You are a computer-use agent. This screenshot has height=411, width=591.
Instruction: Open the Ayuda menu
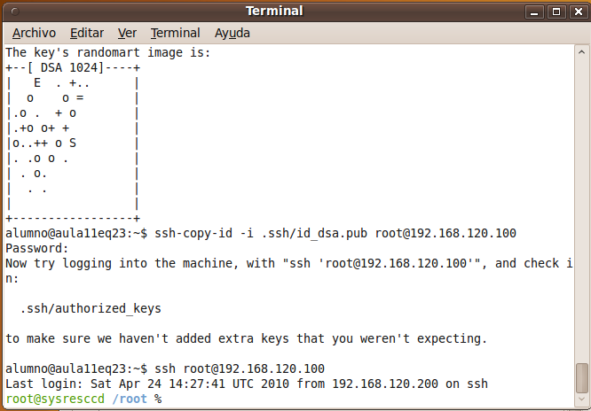[x=232, y=33]
